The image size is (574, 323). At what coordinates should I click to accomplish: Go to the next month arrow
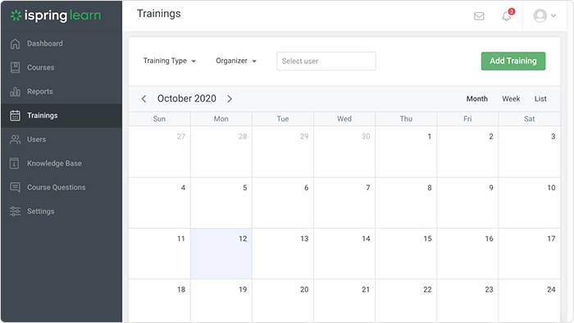pos(230,98)
